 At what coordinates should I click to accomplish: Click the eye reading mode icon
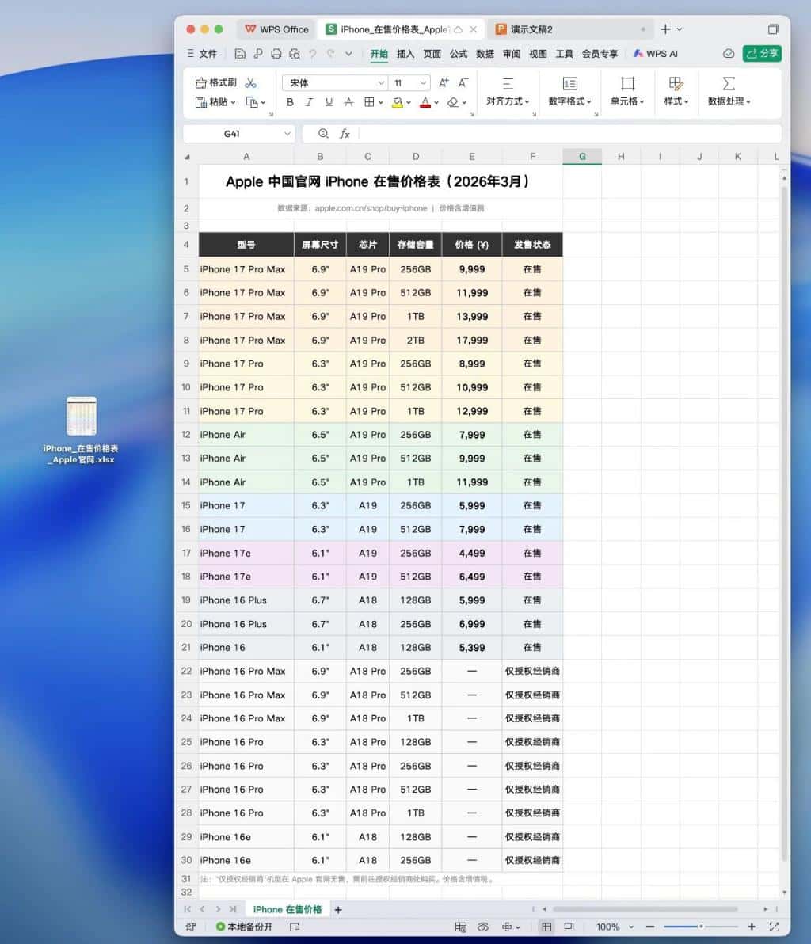tap(483, 927)
